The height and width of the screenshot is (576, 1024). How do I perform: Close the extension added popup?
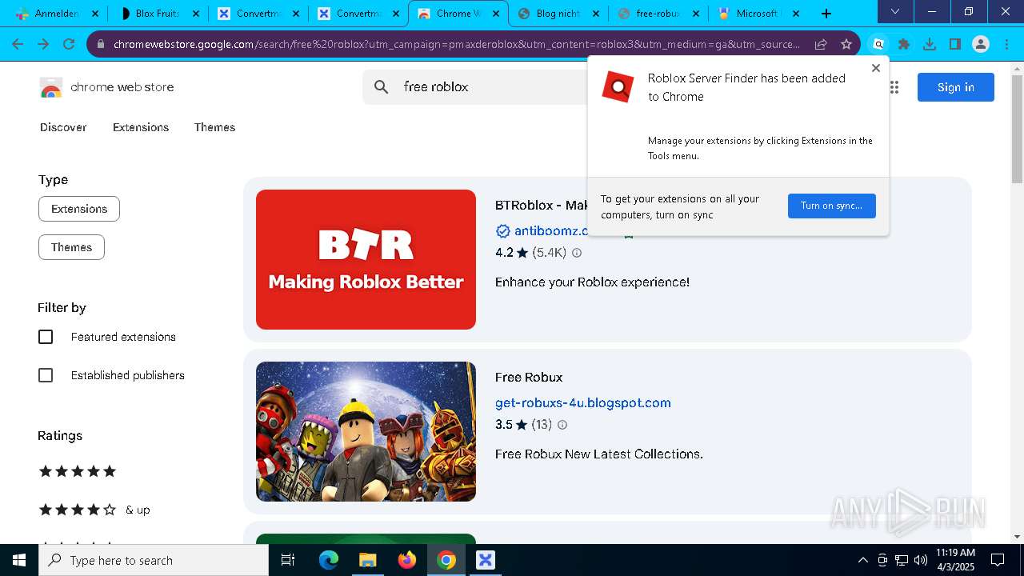pyautogui.click(x=876, y=68)
